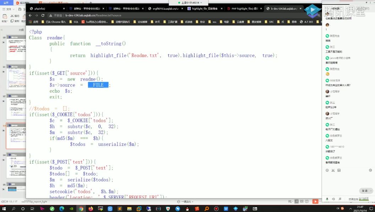Show hidden system tray icons
This screenshot has width=375, height=212.
pos(350,209)
